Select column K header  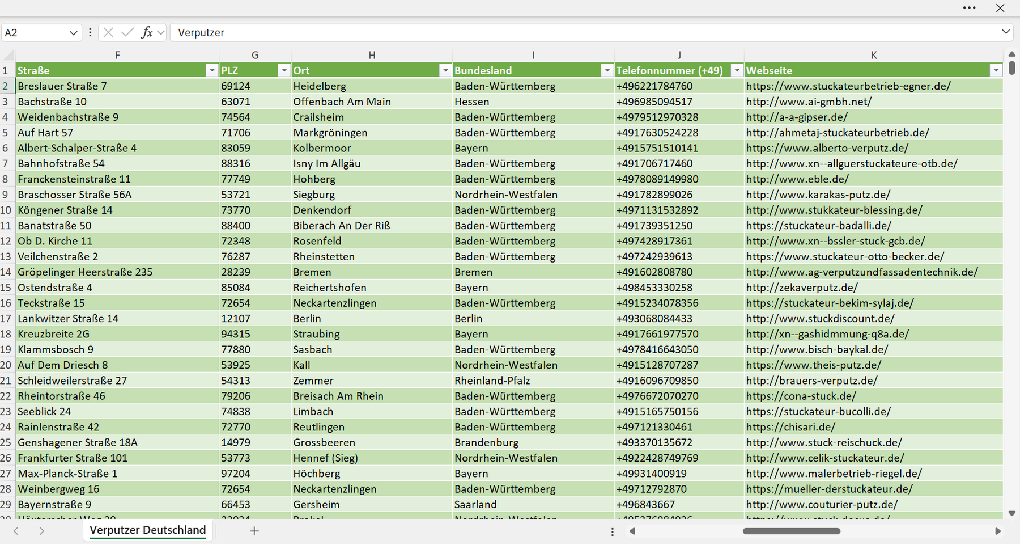click(x=874, y=55)
